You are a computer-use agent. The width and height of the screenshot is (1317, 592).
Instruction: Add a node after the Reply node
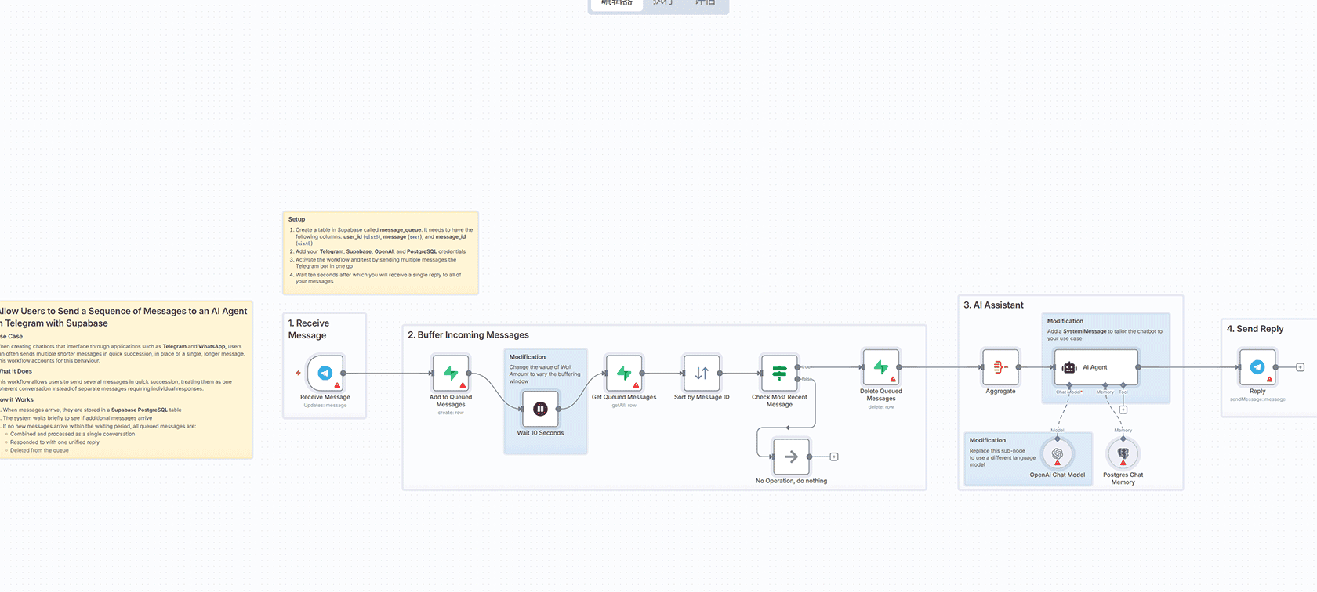1300,367
